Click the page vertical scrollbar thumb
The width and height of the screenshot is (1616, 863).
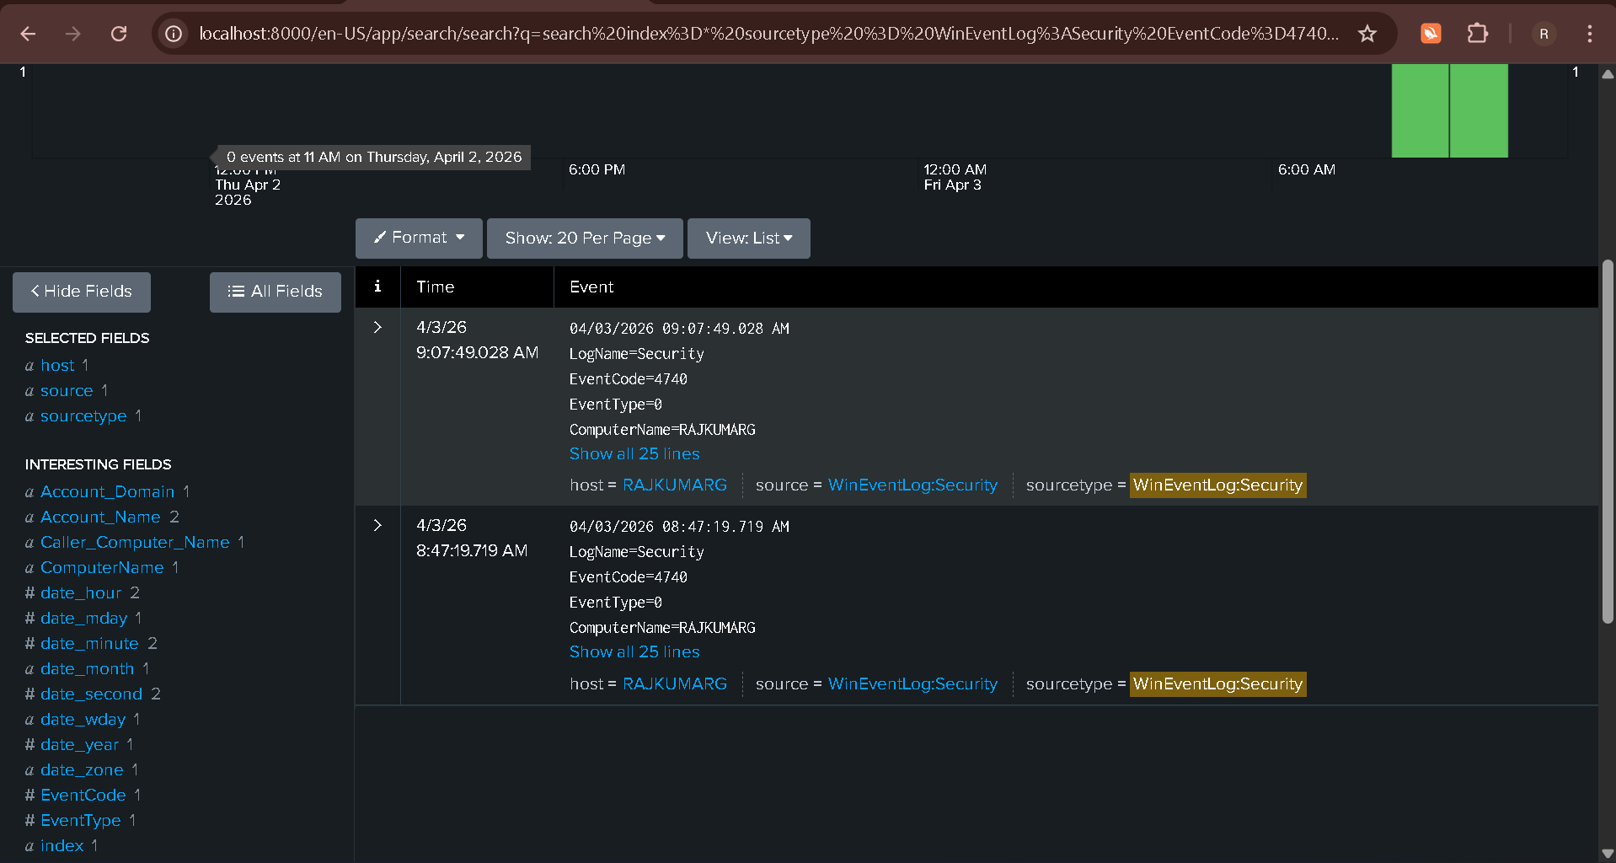(x=1608, y=442)
